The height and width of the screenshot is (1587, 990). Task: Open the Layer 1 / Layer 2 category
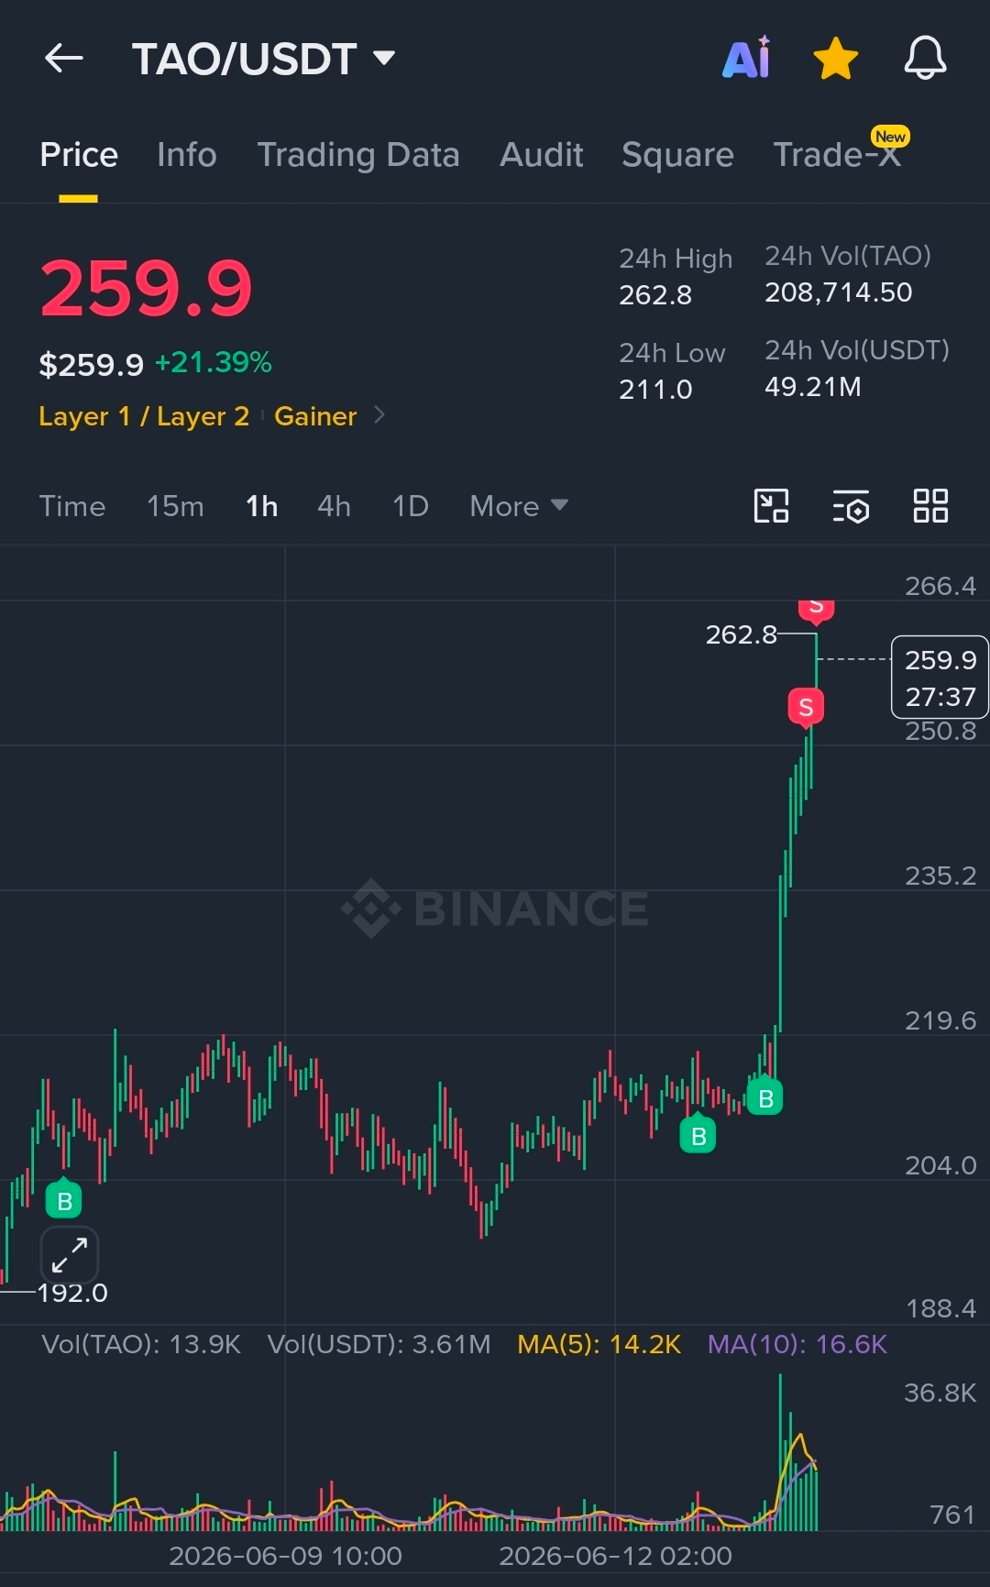144,416
